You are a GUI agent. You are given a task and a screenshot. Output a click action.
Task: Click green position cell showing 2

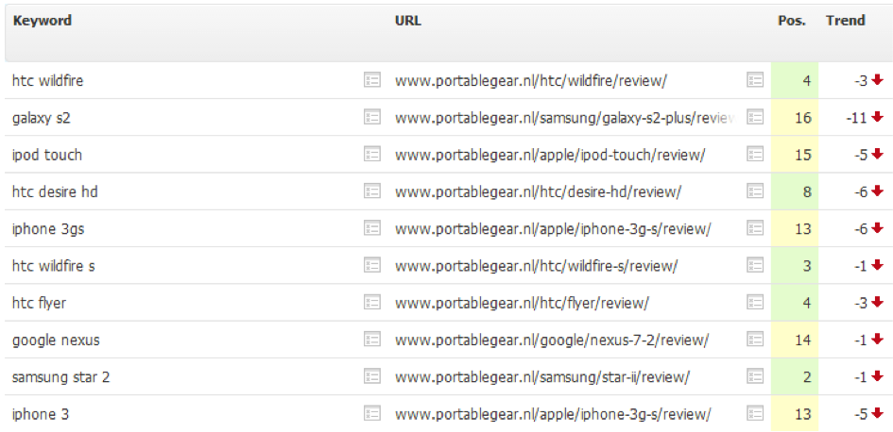pos(795,376)
